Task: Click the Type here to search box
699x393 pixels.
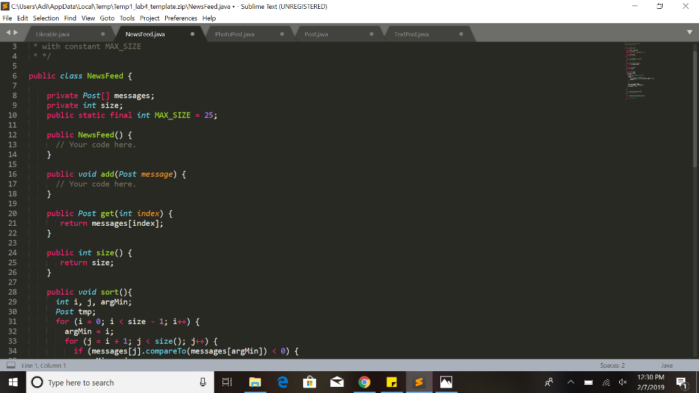Action: coord(120,382)
